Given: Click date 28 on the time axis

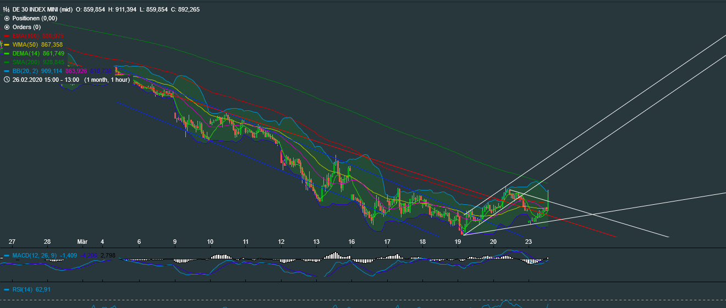Looking at the screenshot, I should [x=47, y=242].
